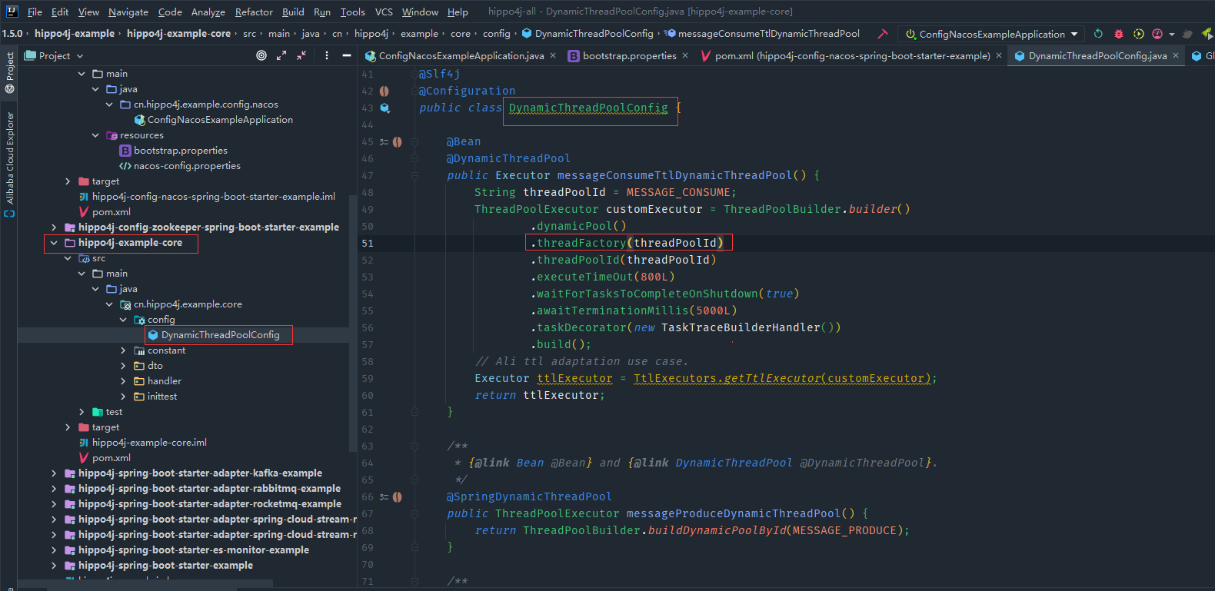Close the DynamicThreadPoolConfig.java tab

[x=1175, y=55]
